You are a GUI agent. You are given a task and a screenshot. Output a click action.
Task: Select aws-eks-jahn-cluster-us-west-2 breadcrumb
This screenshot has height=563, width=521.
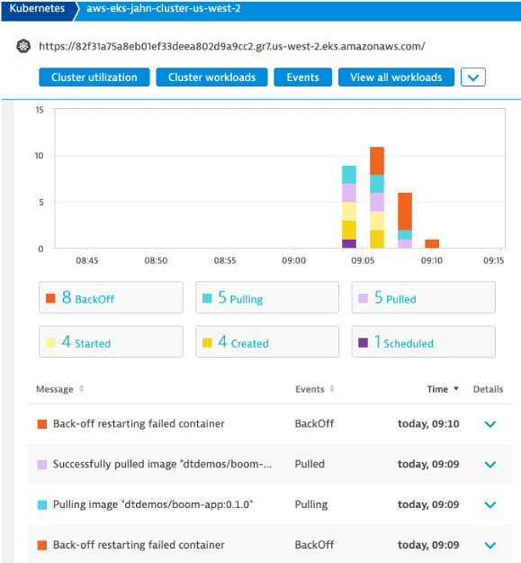click(164, 9)
